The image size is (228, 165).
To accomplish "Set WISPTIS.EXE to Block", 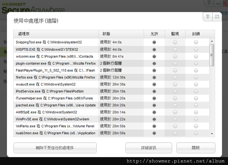I will click(196, 49).
